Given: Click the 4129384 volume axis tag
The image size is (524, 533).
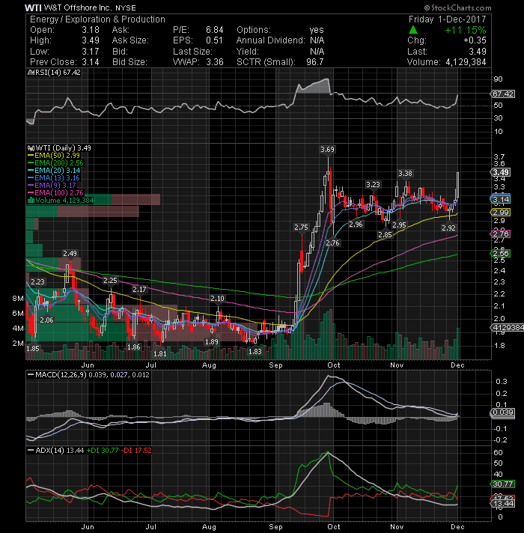Looking at the screenshot, I should pyautogui.click(x=508, y=328).
